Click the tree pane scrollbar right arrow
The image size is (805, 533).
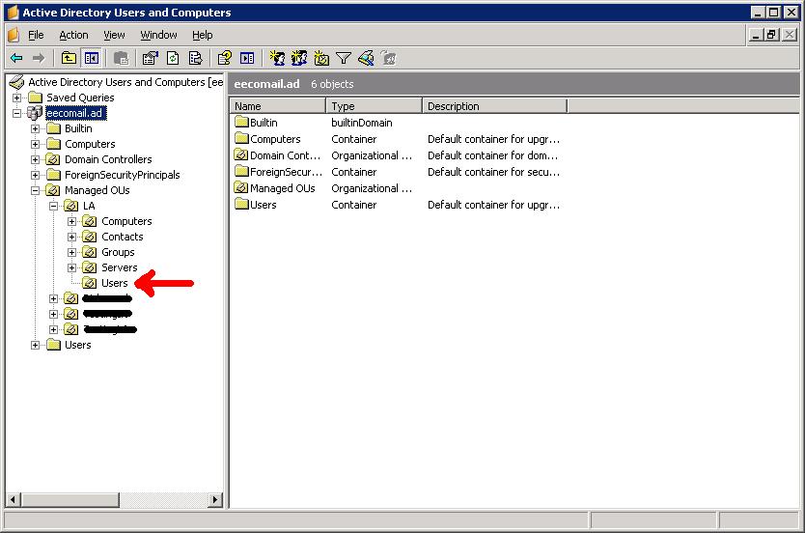click(215, 499)
